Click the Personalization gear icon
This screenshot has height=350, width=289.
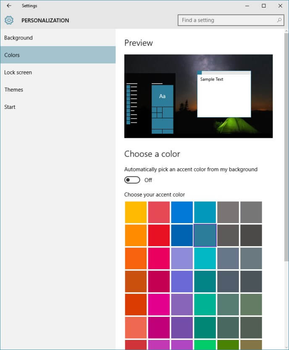point(9,20)
